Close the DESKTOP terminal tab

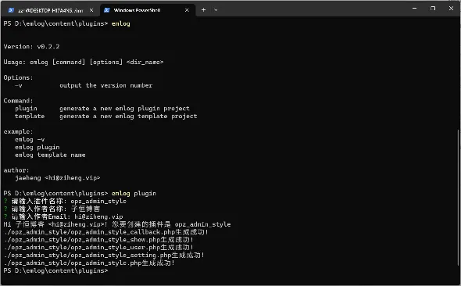pos(91,10)
